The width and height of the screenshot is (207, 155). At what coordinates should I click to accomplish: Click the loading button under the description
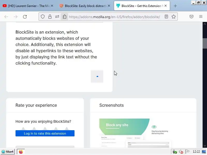pyautogui.click(x=97, y=76)
